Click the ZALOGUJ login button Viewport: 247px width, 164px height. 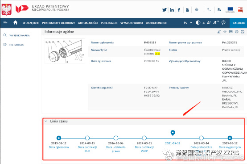pos(239,23)
